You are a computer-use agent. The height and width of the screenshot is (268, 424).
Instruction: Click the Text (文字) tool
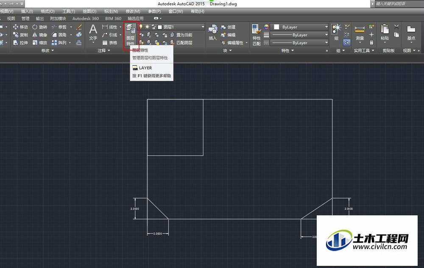[x=93, y=33]
